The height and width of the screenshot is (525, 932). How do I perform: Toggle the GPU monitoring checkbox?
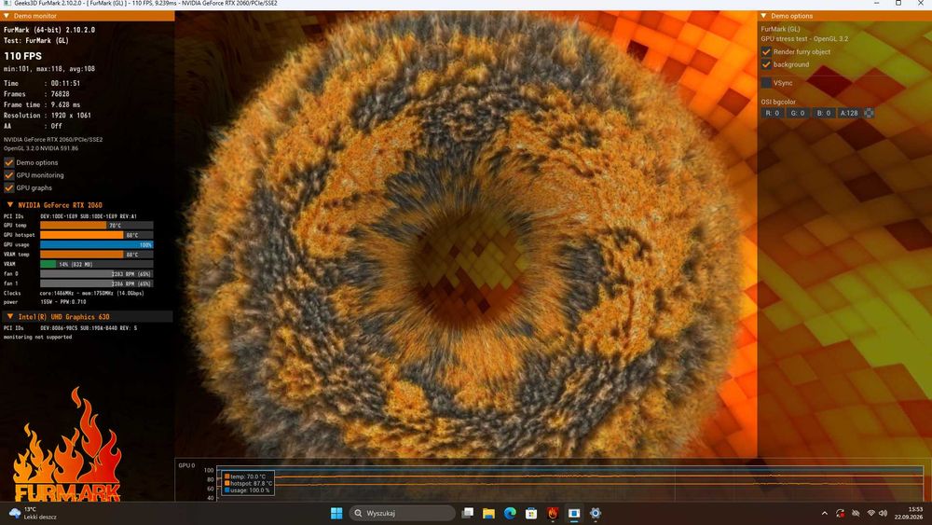9,174
